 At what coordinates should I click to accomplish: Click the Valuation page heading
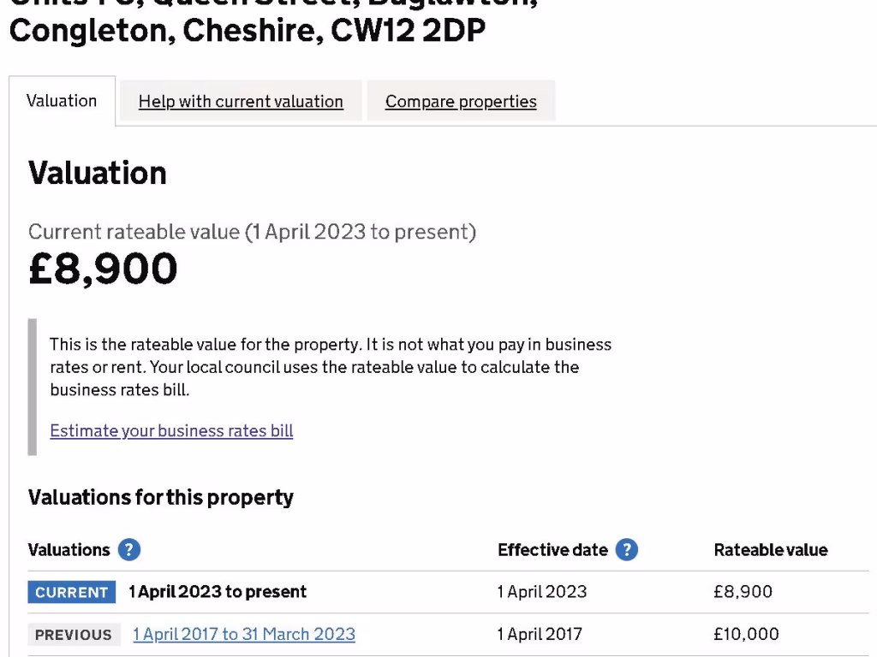click(98, 174)
